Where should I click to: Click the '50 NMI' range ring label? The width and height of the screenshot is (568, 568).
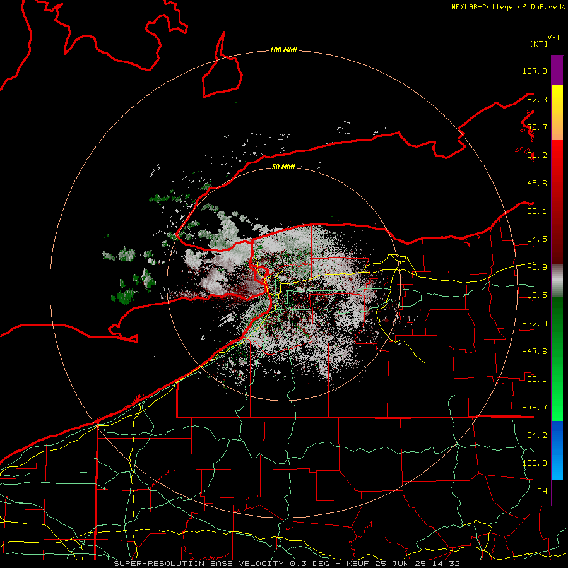pos(283,167)
